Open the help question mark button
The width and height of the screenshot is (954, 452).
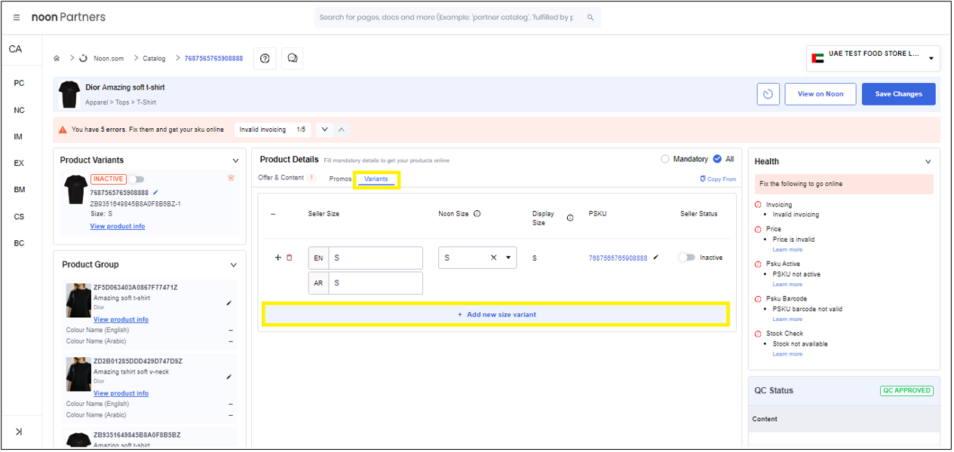265,58
